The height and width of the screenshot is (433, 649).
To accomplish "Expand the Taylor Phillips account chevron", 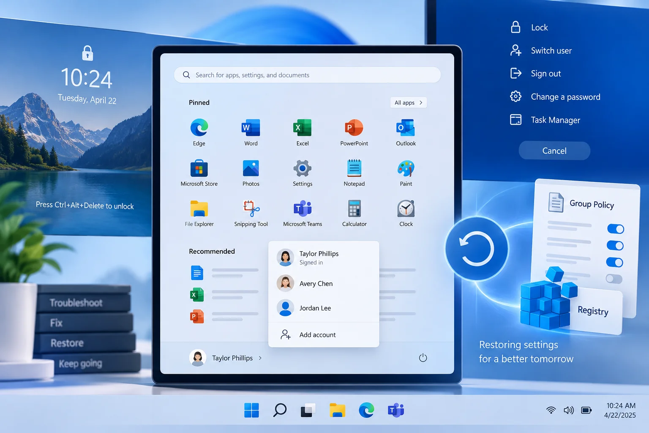I will (260, 358).
